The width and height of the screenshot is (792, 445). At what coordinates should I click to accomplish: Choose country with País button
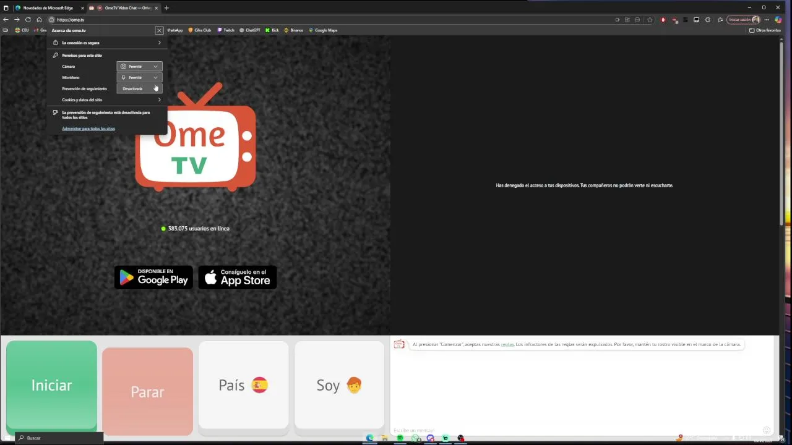pyautogui.click(x=243, y=385)
